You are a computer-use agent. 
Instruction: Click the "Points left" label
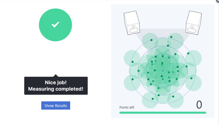[127, 108]
